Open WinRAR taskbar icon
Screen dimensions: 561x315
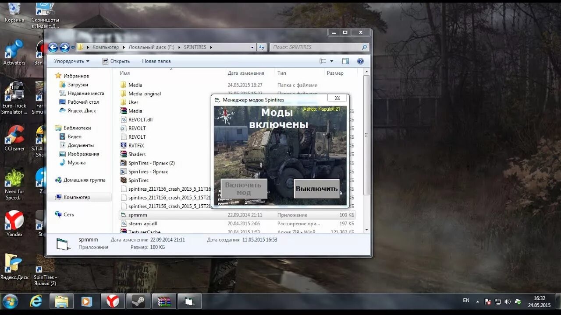point(164,301)
